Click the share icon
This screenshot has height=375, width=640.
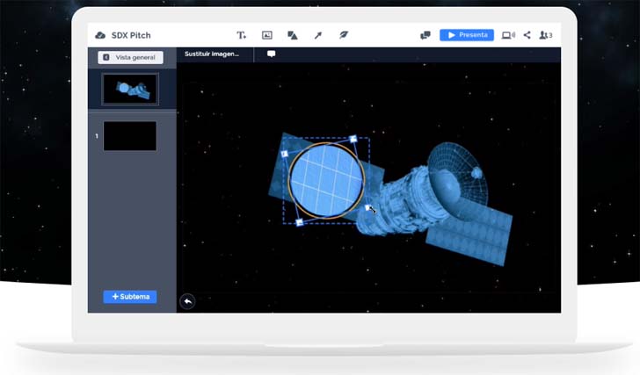coord(527,35)
